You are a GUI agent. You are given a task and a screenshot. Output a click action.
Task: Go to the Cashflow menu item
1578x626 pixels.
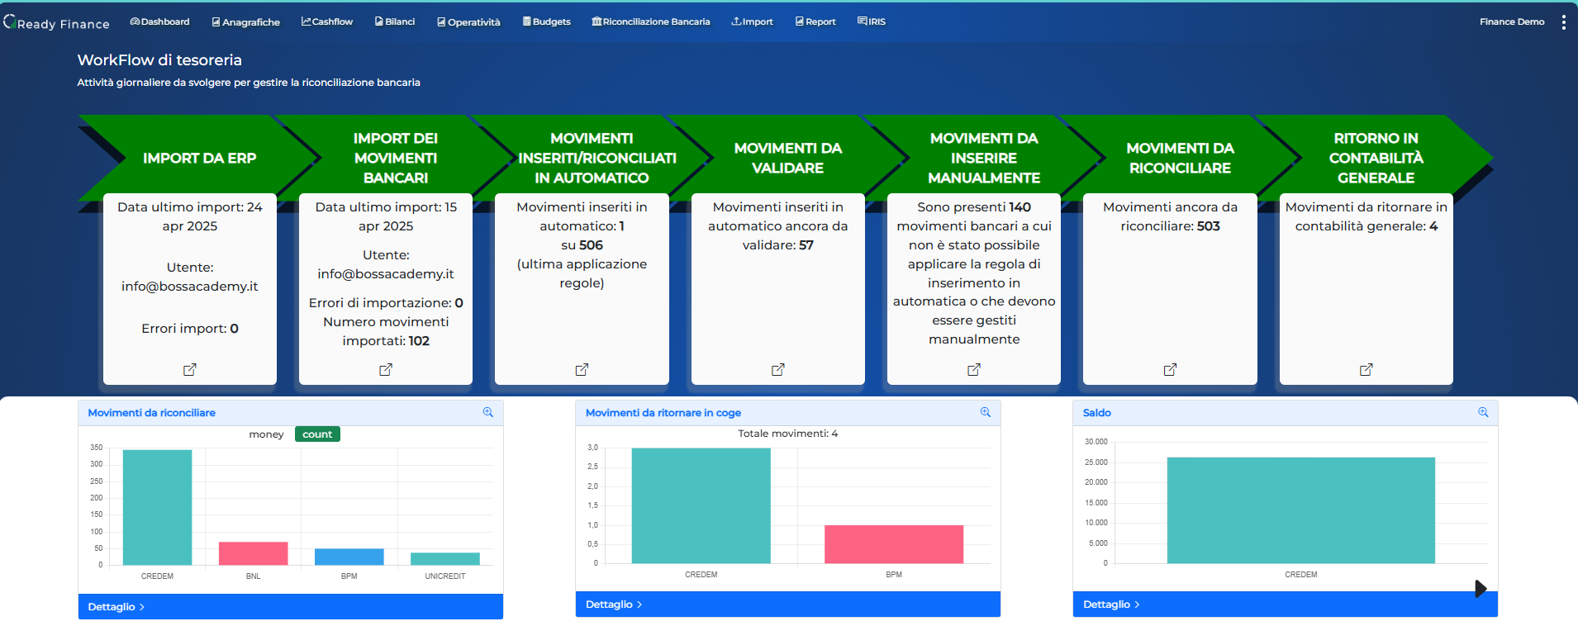(327, 22)
